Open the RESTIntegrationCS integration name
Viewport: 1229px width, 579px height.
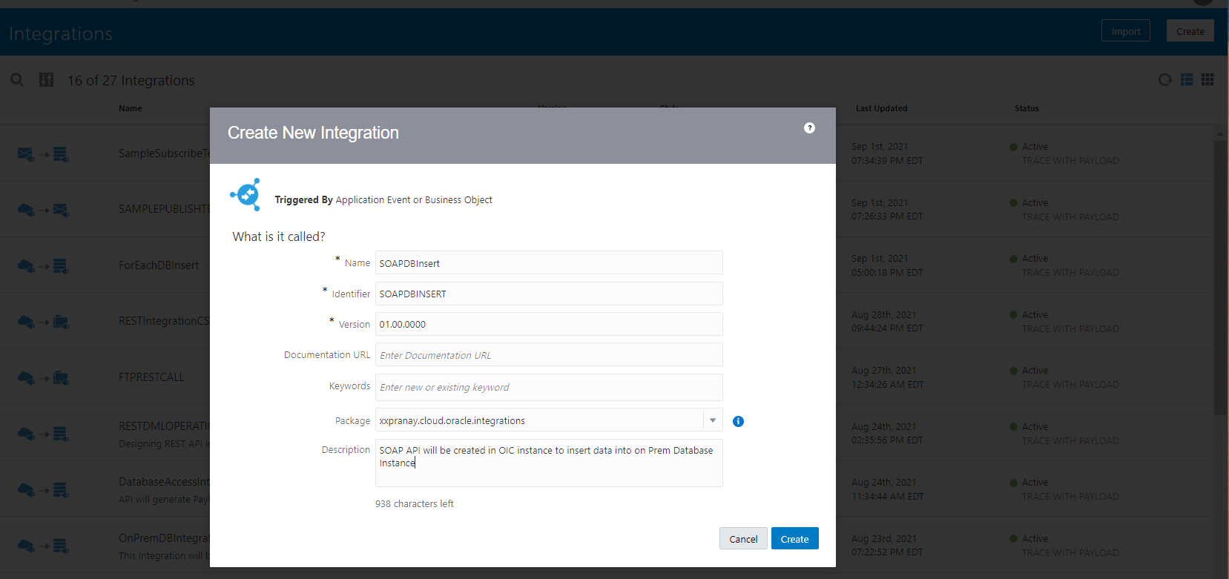164,321
